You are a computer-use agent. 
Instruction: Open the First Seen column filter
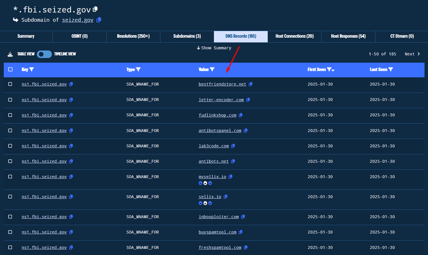pyautogui.click(x=329, y=70)
